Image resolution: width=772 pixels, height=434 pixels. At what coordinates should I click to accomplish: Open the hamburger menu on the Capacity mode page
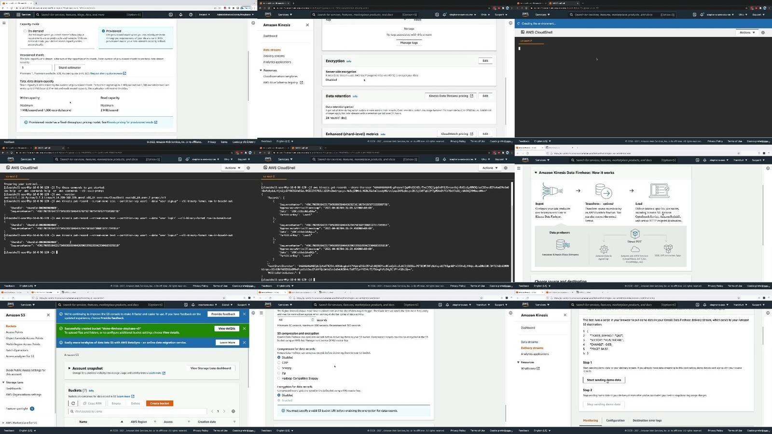(4, 23)
